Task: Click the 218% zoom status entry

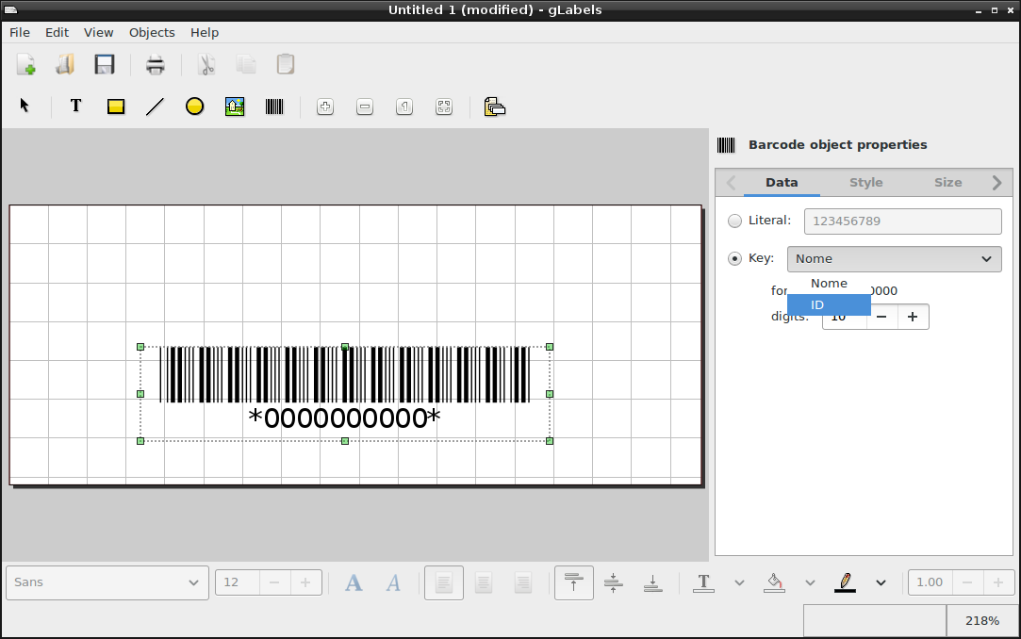Action: pos(982,621)
